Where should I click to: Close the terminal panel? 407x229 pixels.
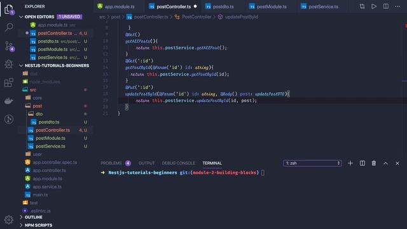coord(397,163)
